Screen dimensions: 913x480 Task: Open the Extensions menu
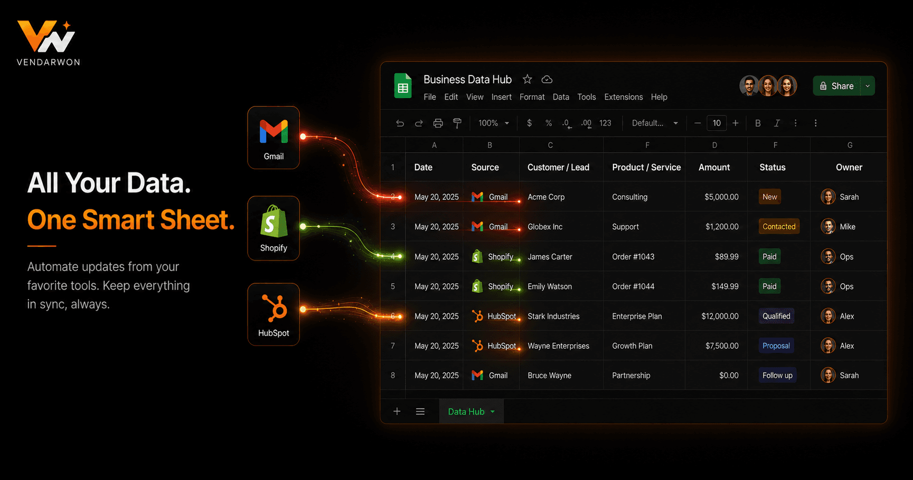point(624,97)
